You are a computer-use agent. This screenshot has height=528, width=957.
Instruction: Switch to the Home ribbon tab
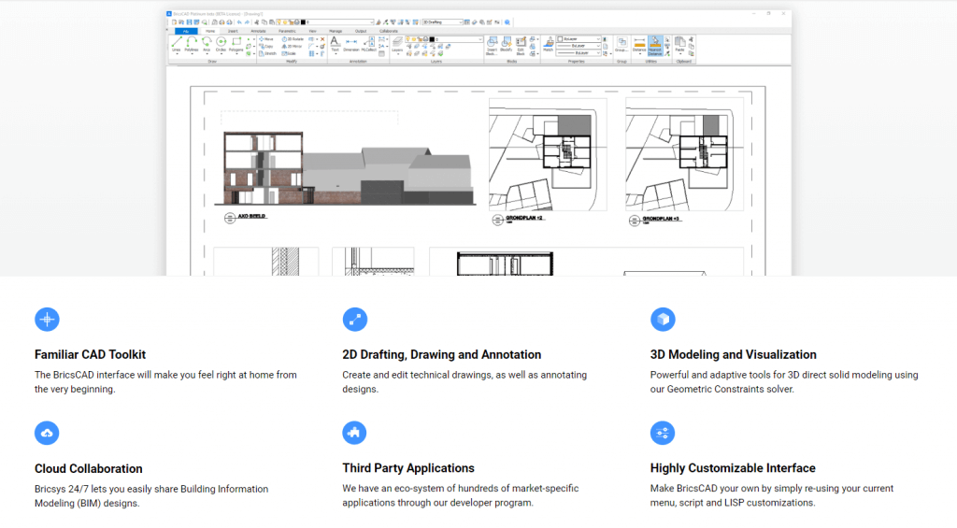[210, 31]
